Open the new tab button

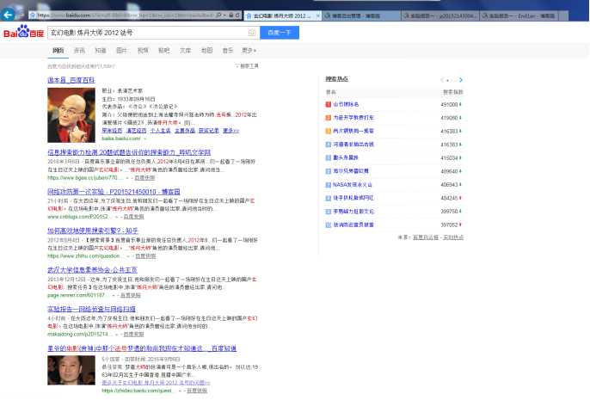[x=563, y=15]
